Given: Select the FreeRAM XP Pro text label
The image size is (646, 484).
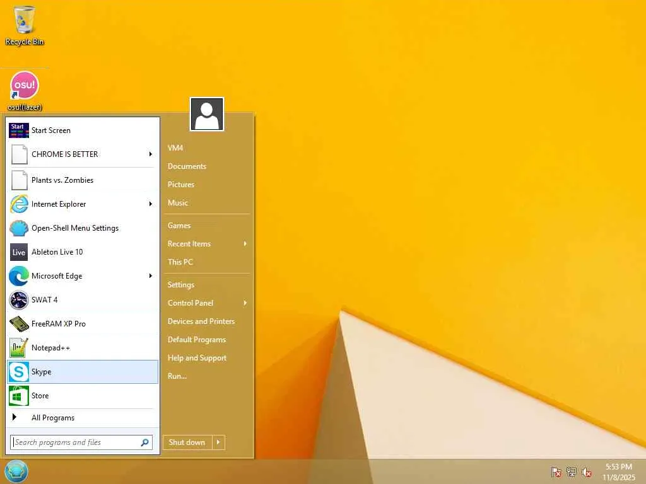Looking at the screenshot, I should tap(59, 324).
